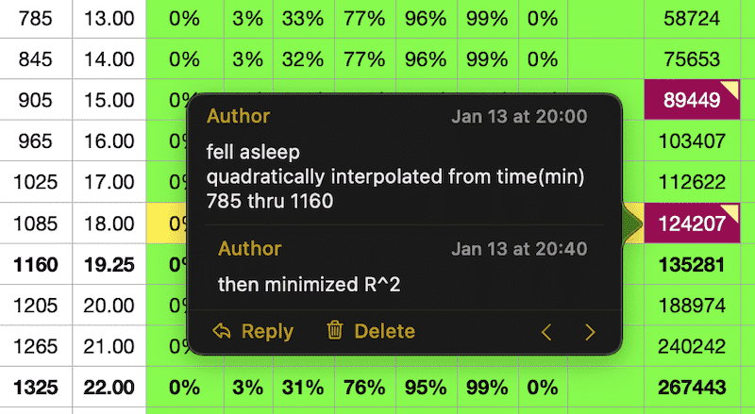Click the Reply button label
Image resolution: width=755 pixels, height=414 pixels.
coord(267,331)
